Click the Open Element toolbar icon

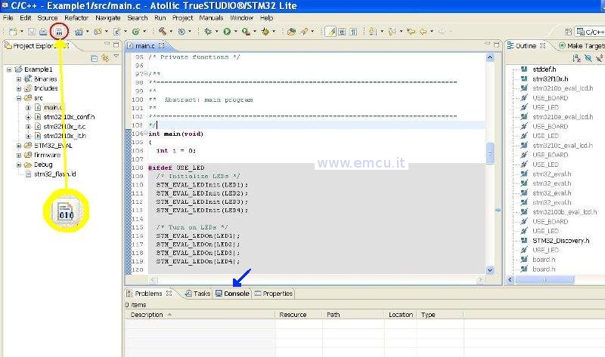(x=292, y=32)
